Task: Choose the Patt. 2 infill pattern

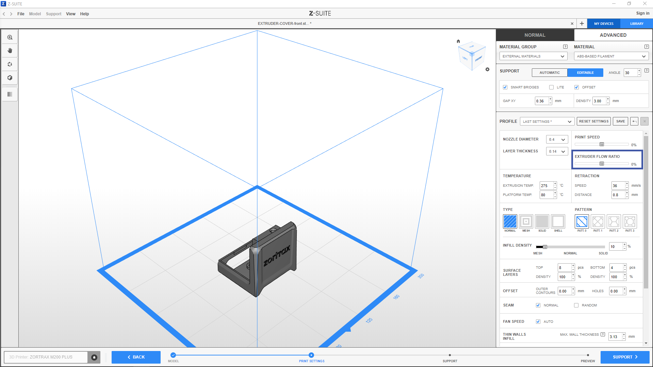Action: click(614, 222)
